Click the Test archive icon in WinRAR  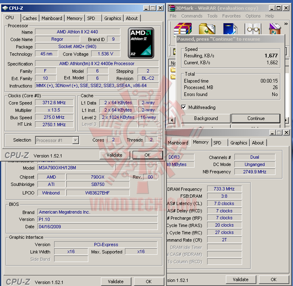[230, 29]
